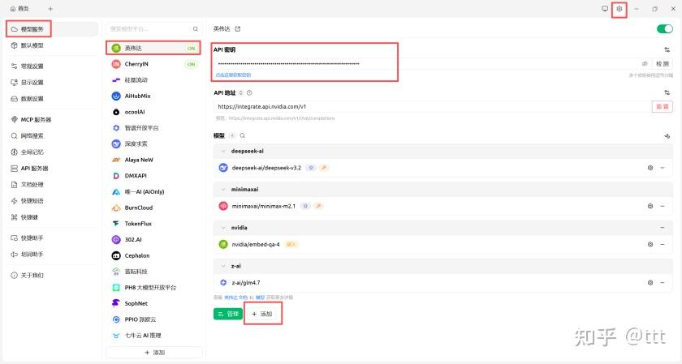Reveal API key with the eye icon

coord(645,63)
